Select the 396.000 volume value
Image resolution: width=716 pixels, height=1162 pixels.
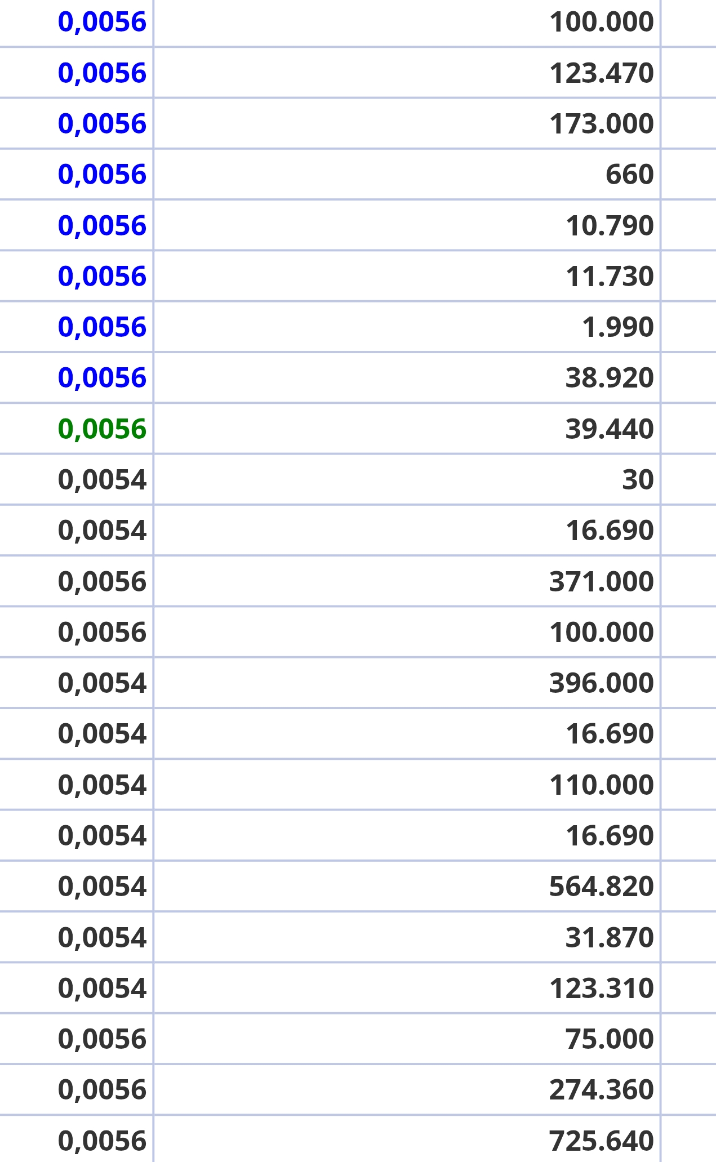[x=601, y=683]
